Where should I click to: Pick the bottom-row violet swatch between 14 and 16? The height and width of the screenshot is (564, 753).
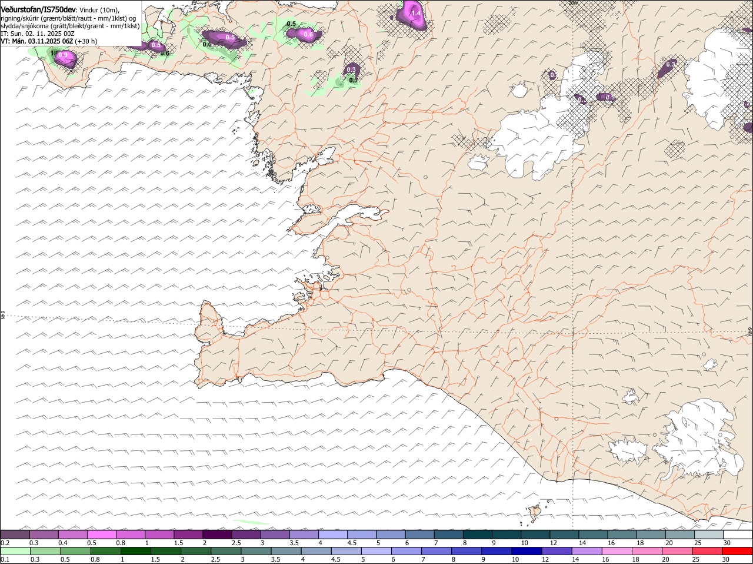tap(587, 551)
